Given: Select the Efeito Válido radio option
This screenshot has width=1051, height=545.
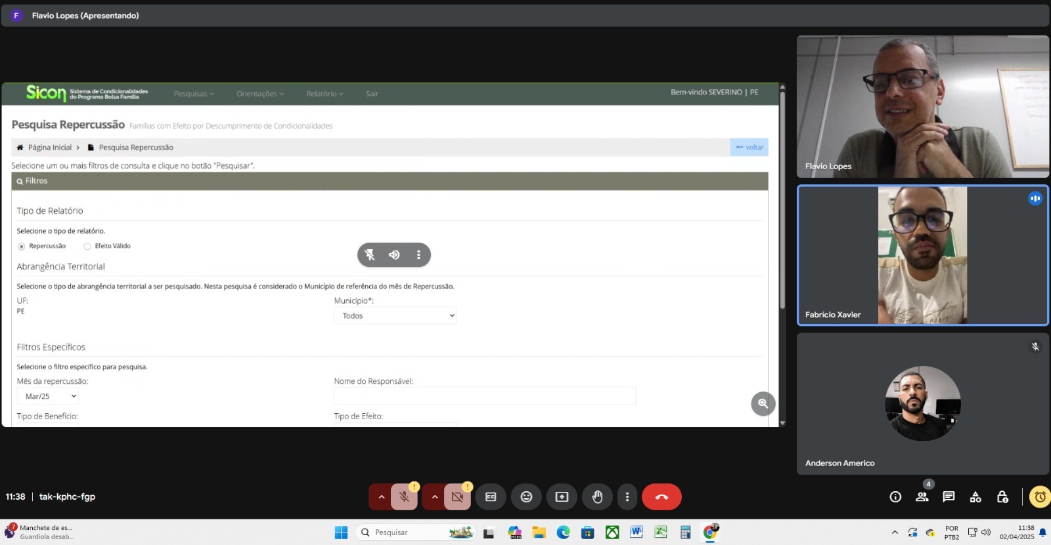Looking at the screenshot, I should [87, 247].
